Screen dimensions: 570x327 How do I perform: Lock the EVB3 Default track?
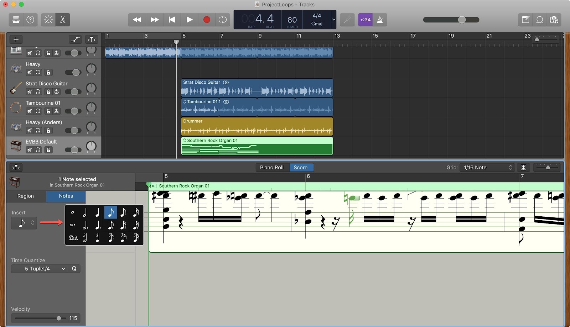(x=48, y=150)
